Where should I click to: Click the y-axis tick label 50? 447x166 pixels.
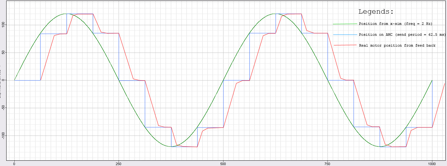pos(3,53)
